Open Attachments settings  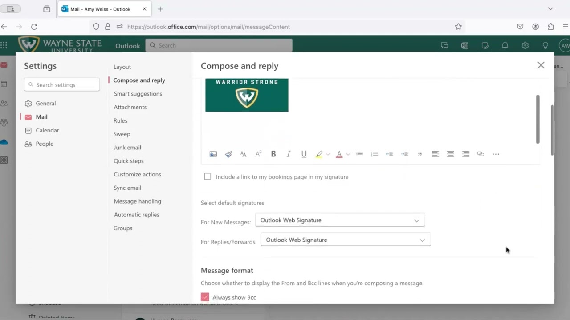(x=130, y=107)
